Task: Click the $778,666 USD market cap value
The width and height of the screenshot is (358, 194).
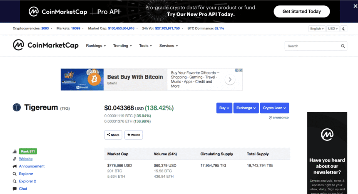Action: tap(119, 165)
